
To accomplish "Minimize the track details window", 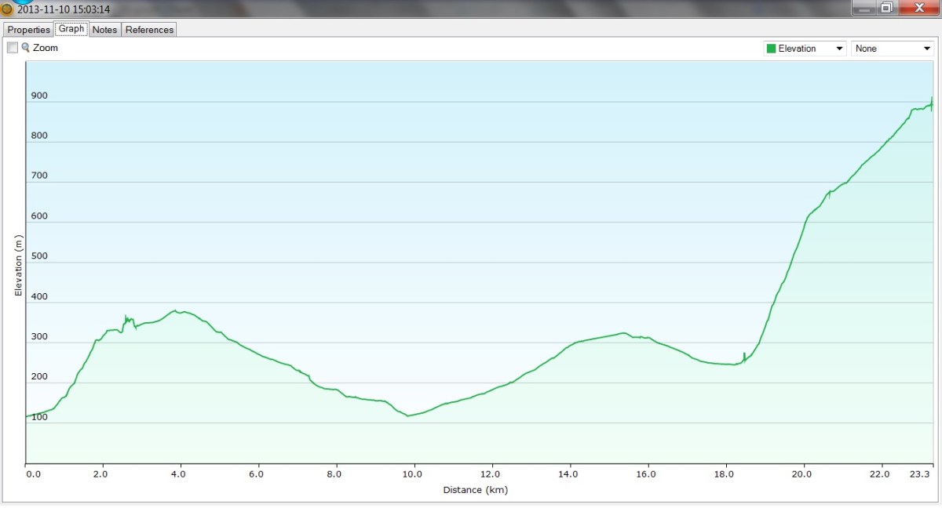I will 863,8.
